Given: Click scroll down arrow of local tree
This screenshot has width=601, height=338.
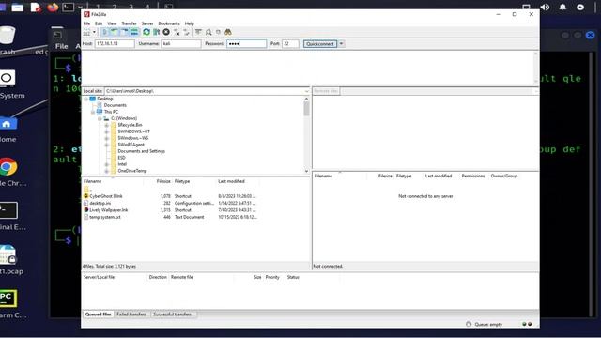Looking at the screenshot, I should [306, 171].
